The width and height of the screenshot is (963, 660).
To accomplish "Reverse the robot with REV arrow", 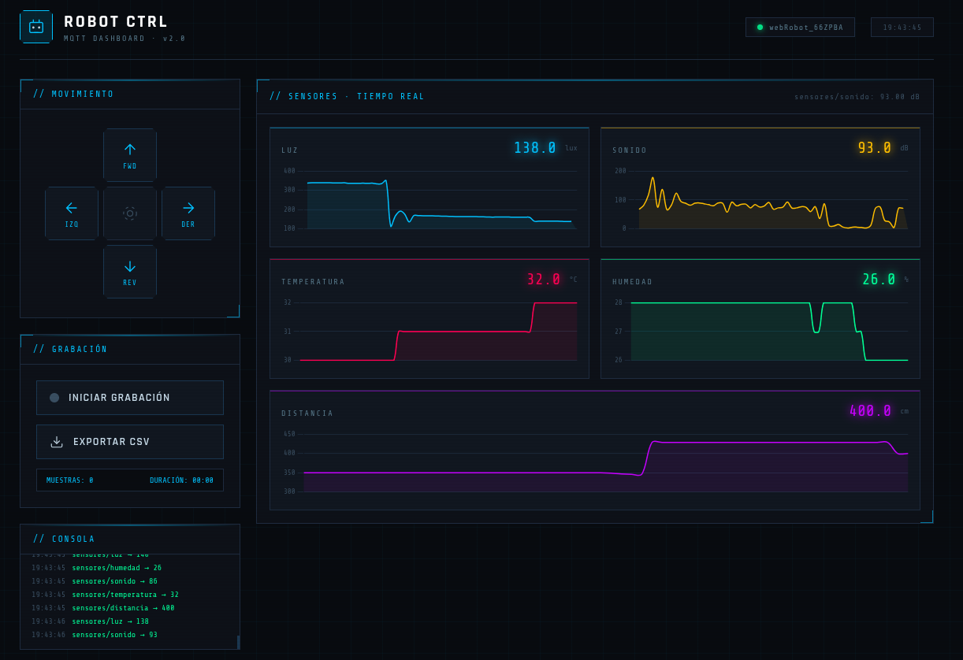I will click(130, 272).
